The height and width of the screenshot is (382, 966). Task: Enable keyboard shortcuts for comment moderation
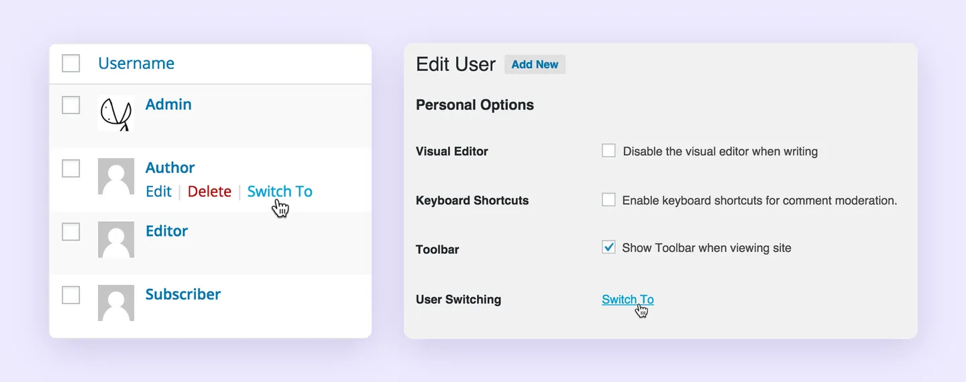point(608,200)
